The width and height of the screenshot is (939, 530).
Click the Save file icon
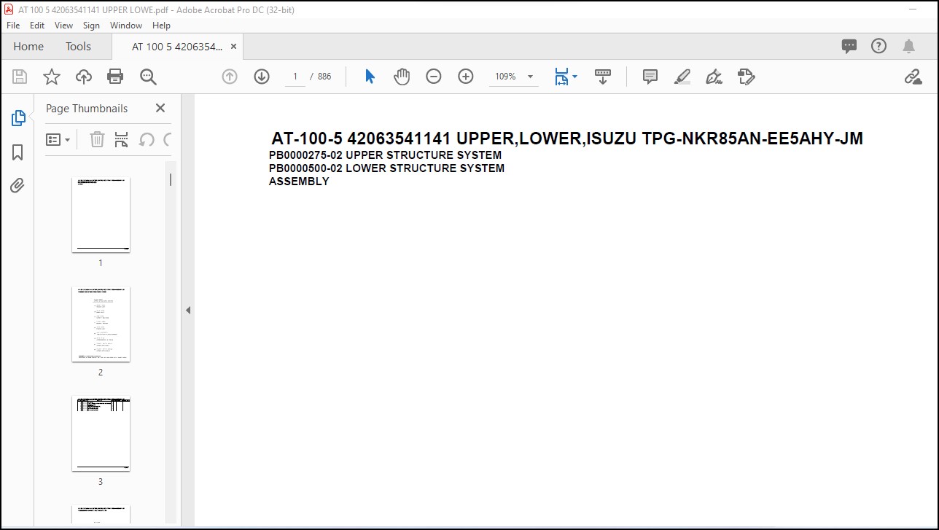tap(20, 77)
